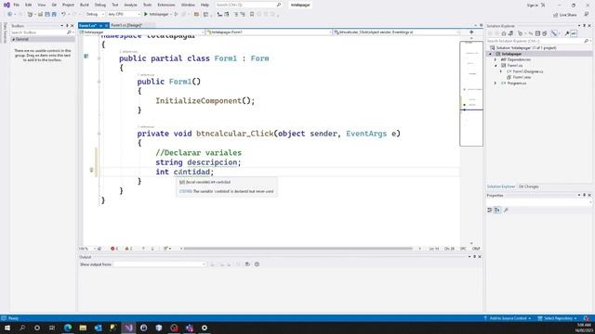The image size is (595, 334).
Task: Click Solution Explorer Properties wrench icon
Action: click(x=567, y=33)
